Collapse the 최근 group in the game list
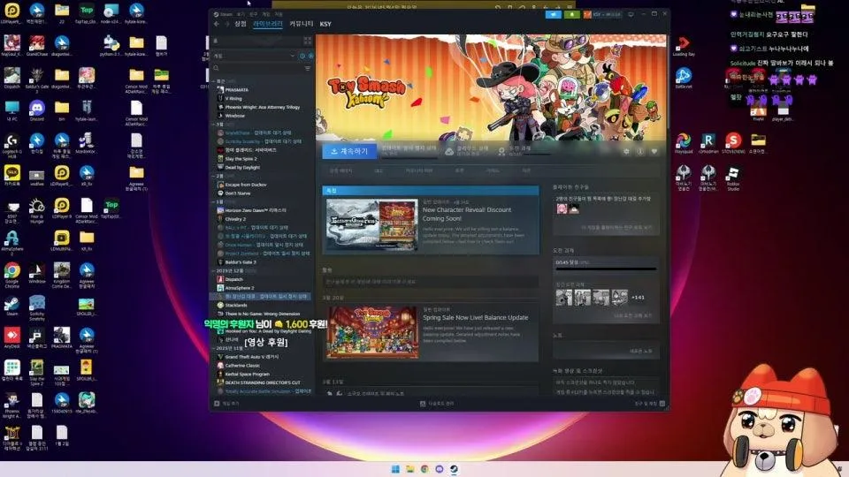The width and height of the screenshot is (849, 477). [214, 81]
